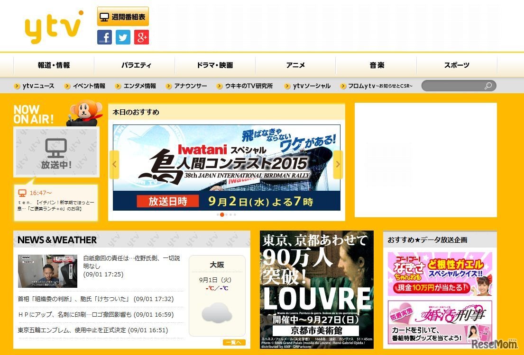Viewport: 524px width, 355px height.
Task: Open the Google Plus icon link
Action: tap(141, 37)
